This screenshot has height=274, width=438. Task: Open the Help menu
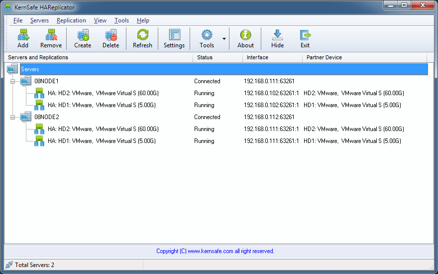(x=143, y=20)
